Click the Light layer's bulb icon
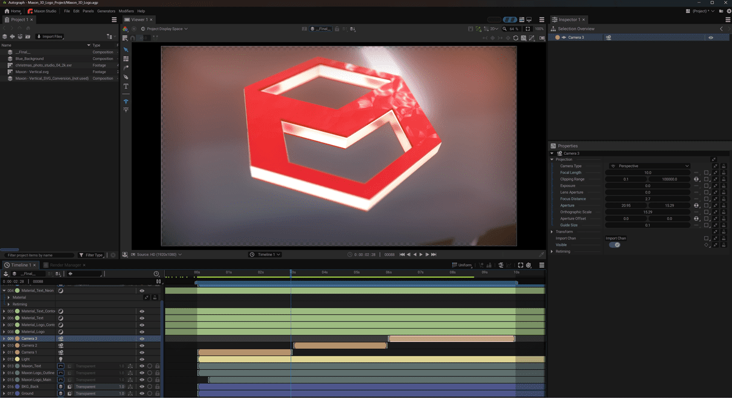732x398 pixels. tap(61, 360)
